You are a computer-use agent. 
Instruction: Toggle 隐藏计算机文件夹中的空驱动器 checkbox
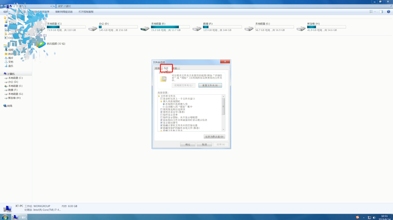pyautogui.click(x=161, y=125)
